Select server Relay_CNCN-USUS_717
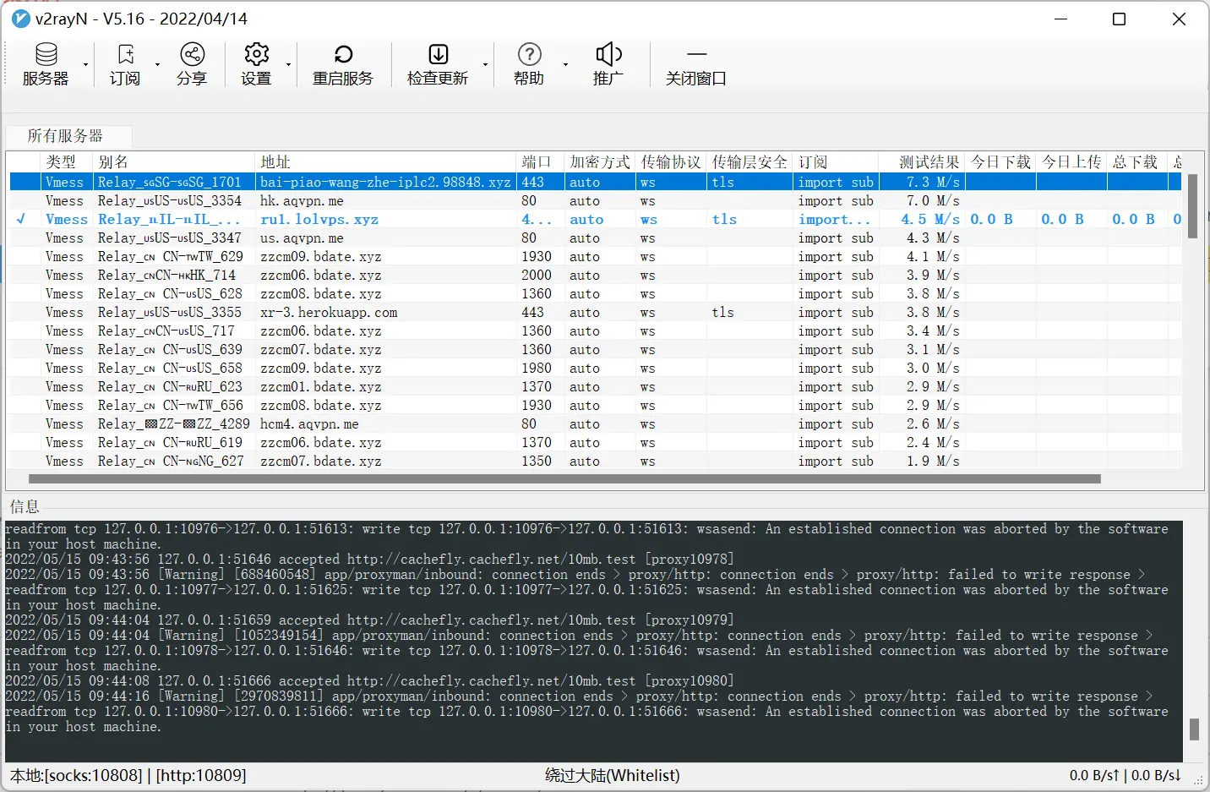The width and height of the screenshot is (1210, 792). 595,330
